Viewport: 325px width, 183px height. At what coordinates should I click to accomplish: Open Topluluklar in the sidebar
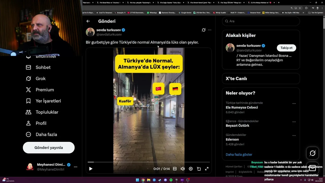point(42,112)
